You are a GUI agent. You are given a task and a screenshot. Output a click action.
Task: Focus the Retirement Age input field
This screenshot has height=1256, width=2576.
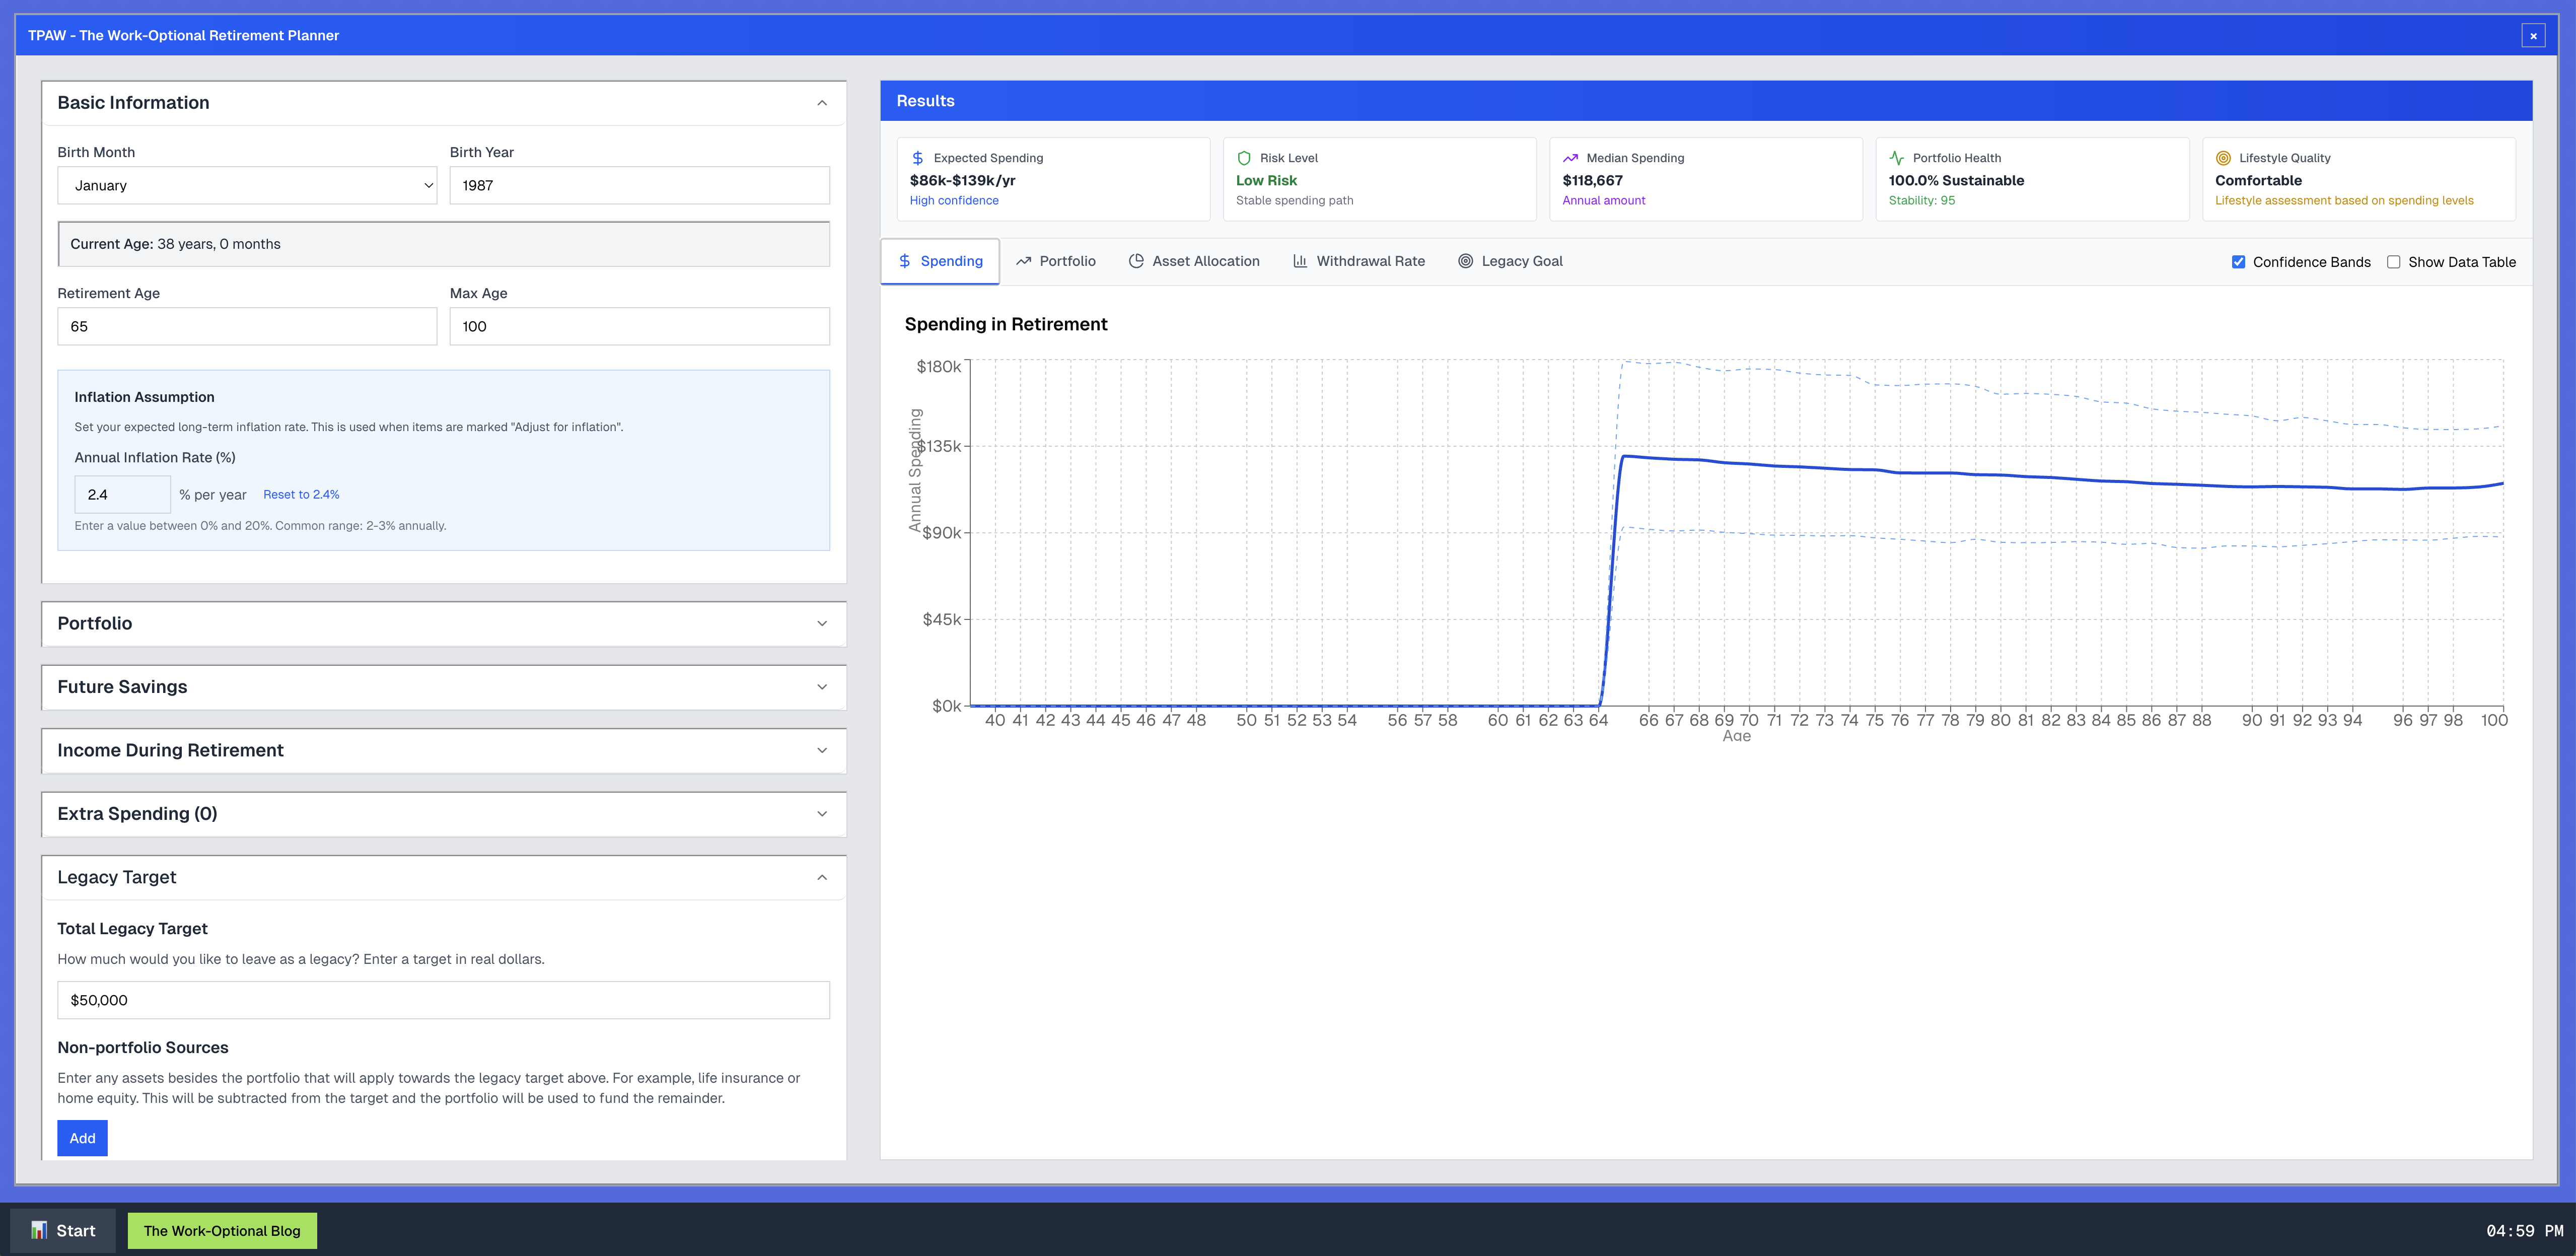(x=247, y=326)
